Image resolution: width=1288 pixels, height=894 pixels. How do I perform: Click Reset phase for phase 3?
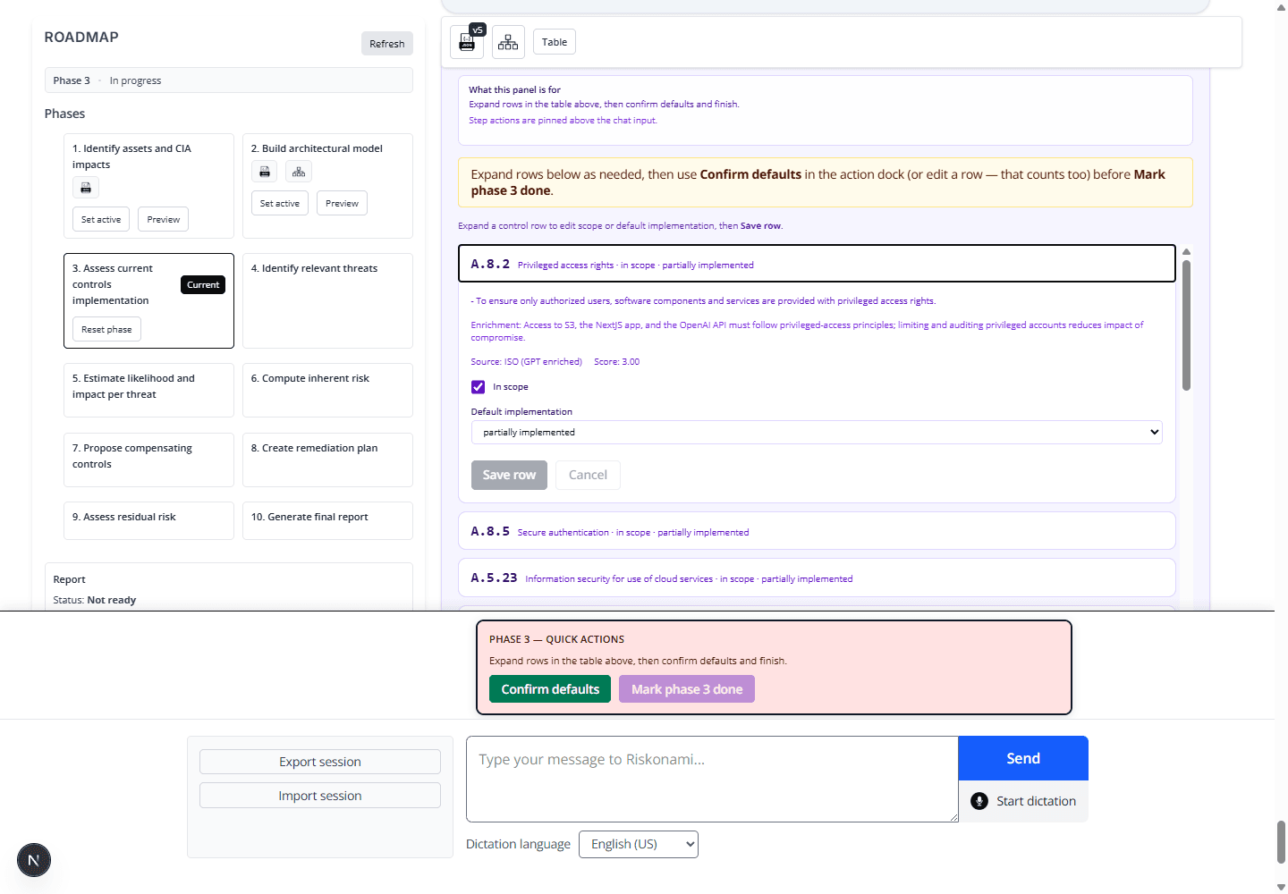click(x=106, y=329)
